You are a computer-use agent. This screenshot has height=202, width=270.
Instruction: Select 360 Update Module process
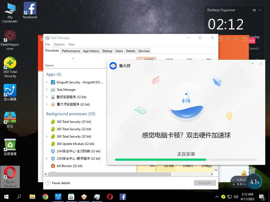pos(75,144)
